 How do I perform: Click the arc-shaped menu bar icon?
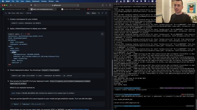pyautogui.click(x=134, y=1)
